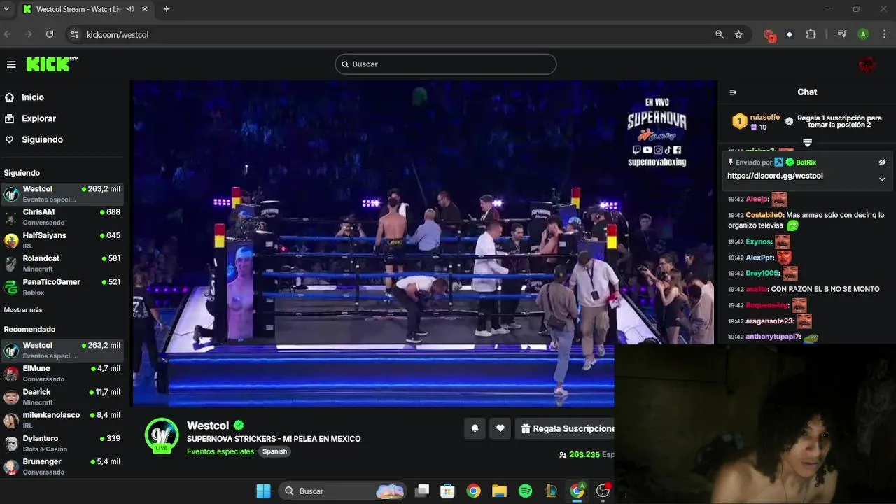Open the green Chrome profile avatar
Image resolution: width=896 pixels, height=504 pixels.
click(864, 34)
